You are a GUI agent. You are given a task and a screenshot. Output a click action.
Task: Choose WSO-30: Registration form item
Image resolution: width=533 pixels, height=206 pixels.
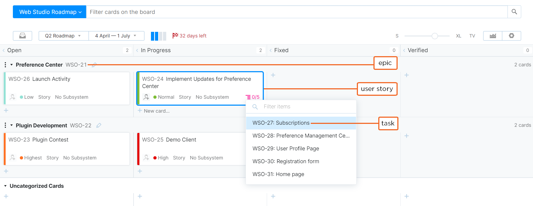pyautogui.click(x=286, y=161)
